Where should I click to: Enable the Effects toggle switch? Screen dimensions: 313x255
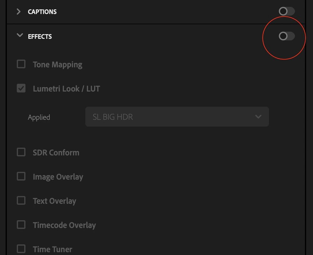coord(286,36)
